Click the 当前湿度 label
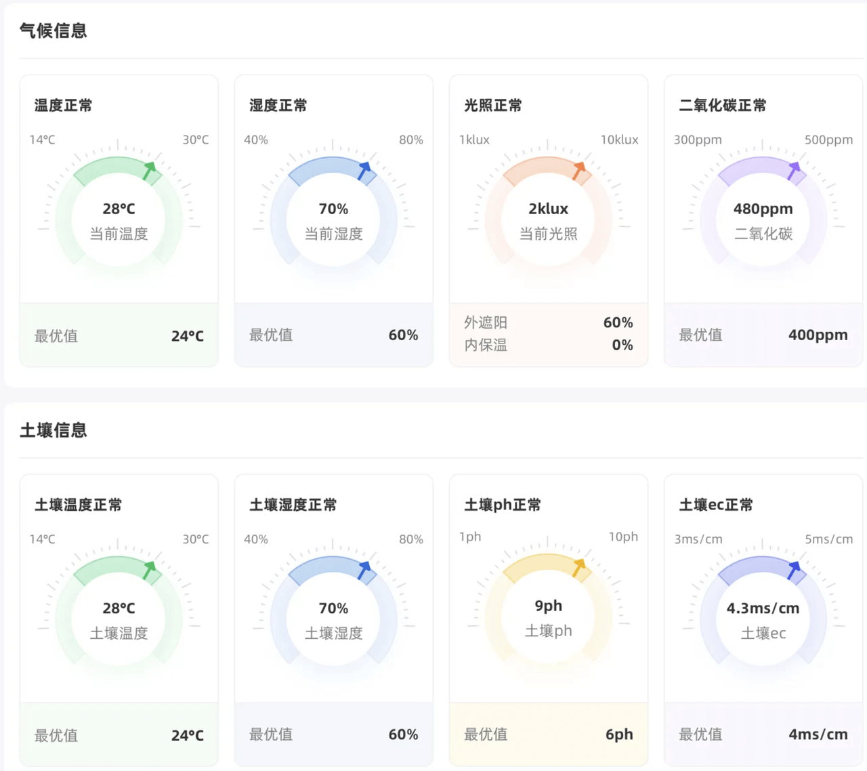Screen dimensions: 867x771 click(x=333, y=234)
